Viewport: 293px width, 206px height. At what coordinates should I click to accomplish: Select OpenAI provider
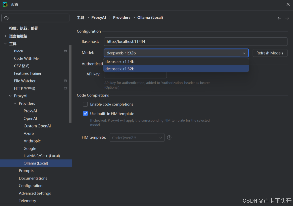30,118
